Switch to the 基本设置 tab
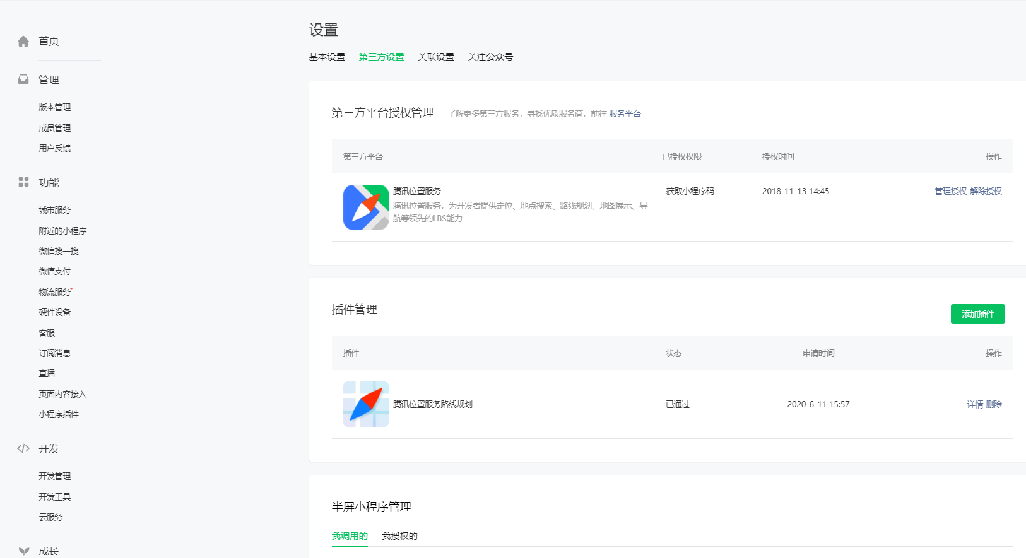The image size is (1026, 558). pyautogui.click(x=327, y=57)
